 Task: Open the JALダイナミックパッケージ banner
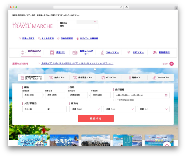point(32,140)
